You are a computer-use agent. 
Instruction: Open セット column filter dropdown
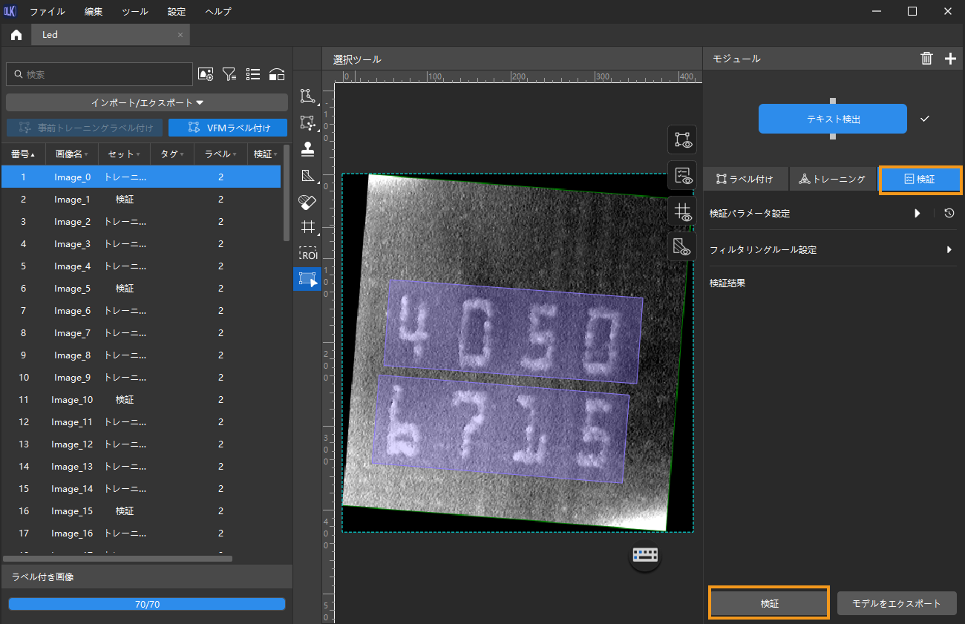138,154
